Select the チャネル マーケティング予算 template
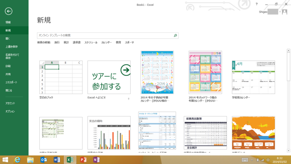 [157, 130]
